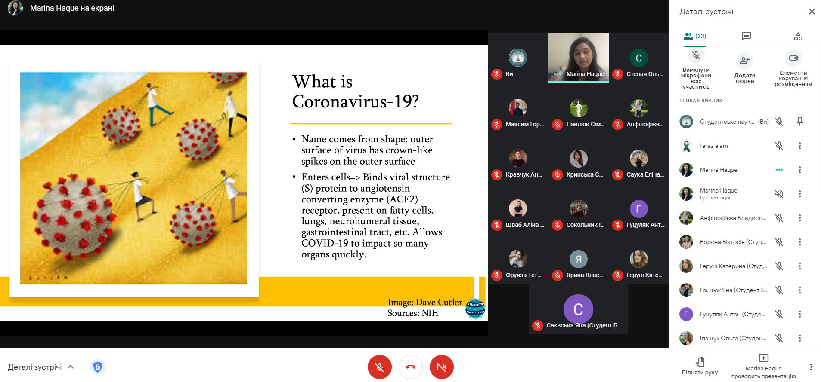Click Геруш Кате... avatar in video grid
821x382 pixels.
pos(638,259)
